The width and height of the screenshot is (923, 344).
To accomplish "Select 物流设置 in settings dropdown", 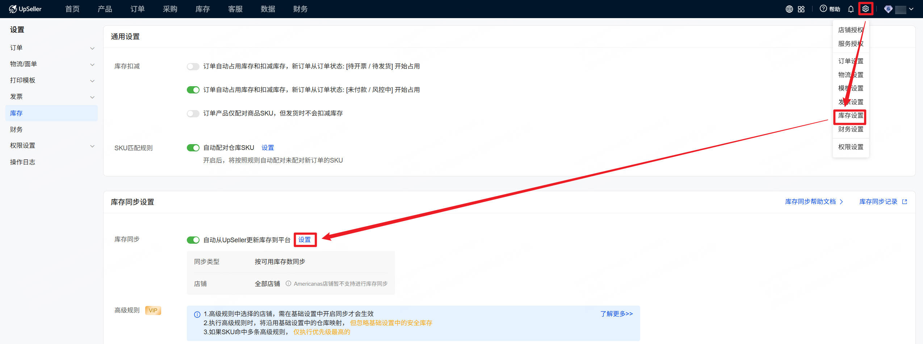I will pos(851,75).
